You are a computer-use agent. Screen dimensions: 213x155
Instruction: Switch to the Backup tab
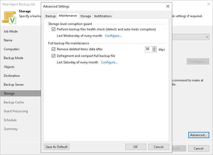(50, 16)
